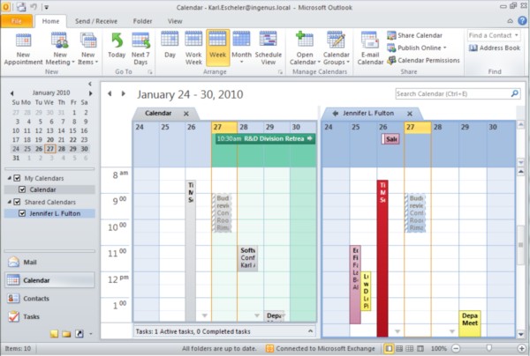Open the Send / Receive tab
The height and width of the screenshot is (356, 530).
point(96,21)
